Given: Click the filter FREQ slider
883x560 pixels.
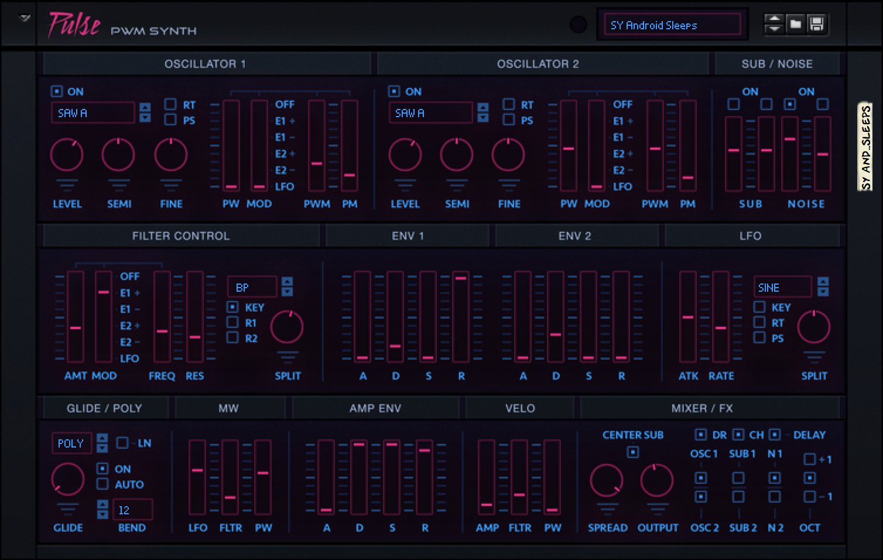Looking at the screenshot, I should [162, 317].
